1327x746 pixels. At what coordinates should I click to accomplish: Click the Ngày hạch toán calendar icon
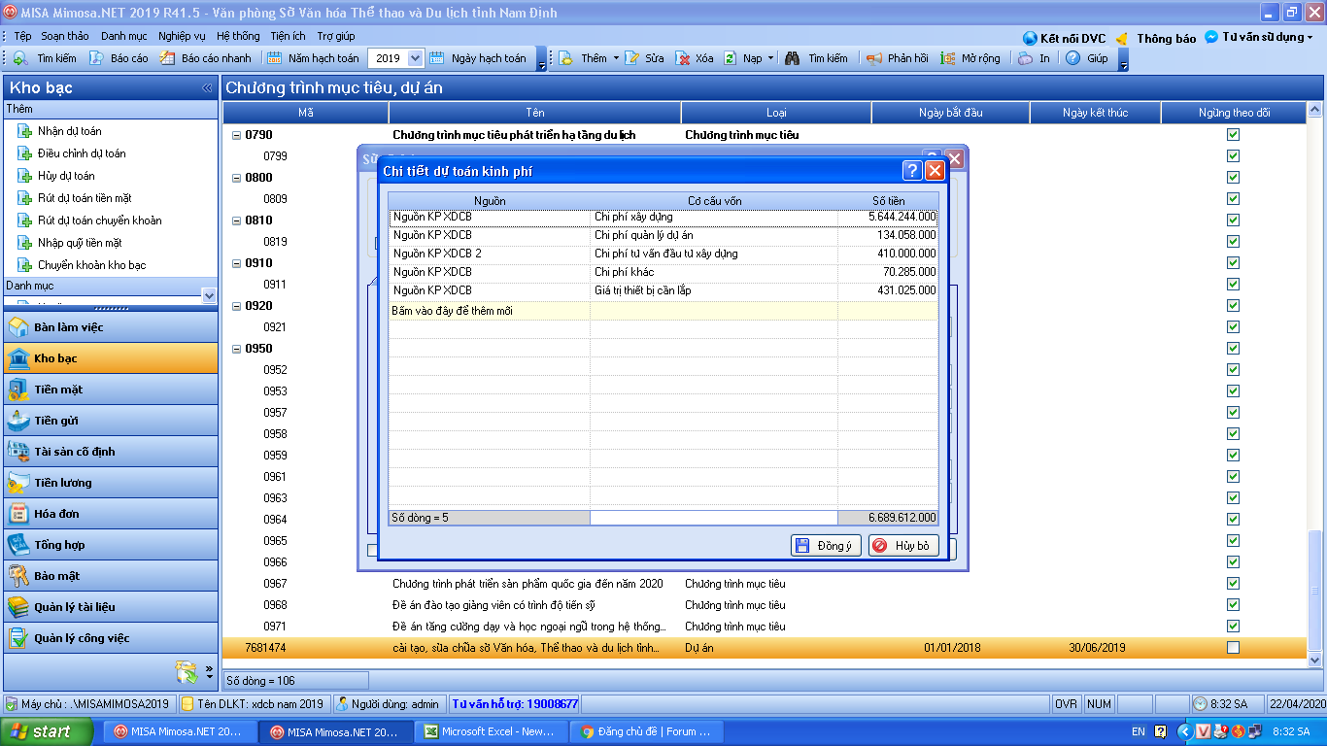(x=437, y=58)
